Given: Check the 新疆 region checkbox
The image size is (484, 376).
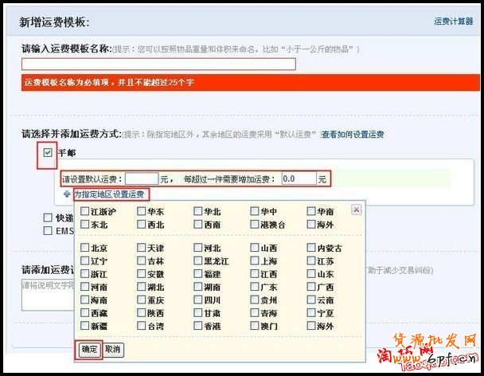Looking at the screenshot, I should [84, 327].
